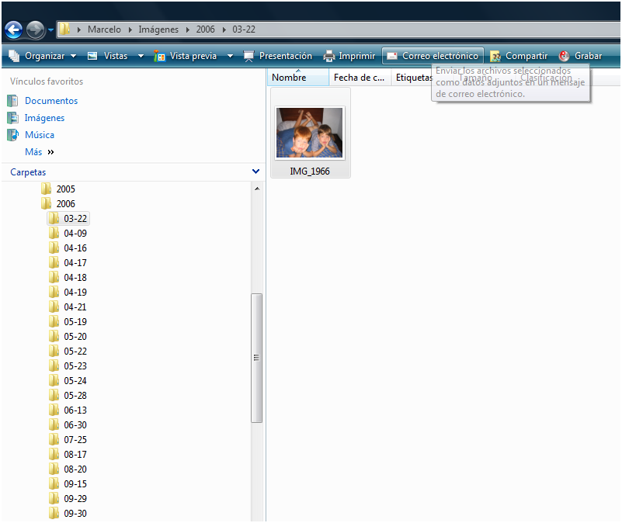
Task: Click the folder tree scrollbar thumb
Action: coord(255,357)
